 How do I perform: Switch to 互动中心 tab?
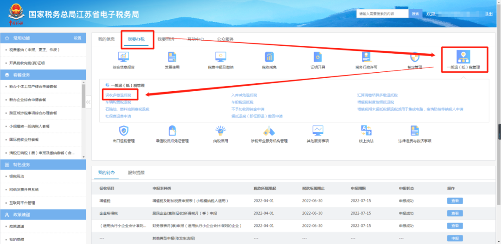196,39
